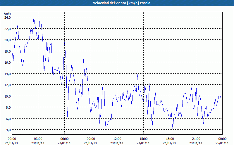
Task: Click the 12:00 time axis label
Action: pyautogui.click(x=117, y=139)
